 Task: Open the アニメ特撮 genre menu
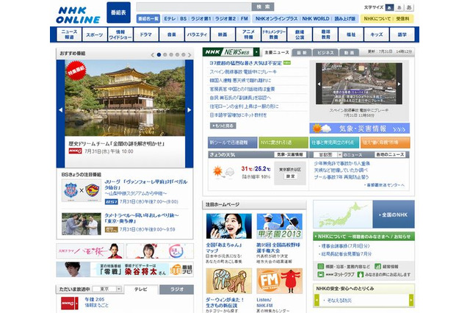tap(248, 35)
